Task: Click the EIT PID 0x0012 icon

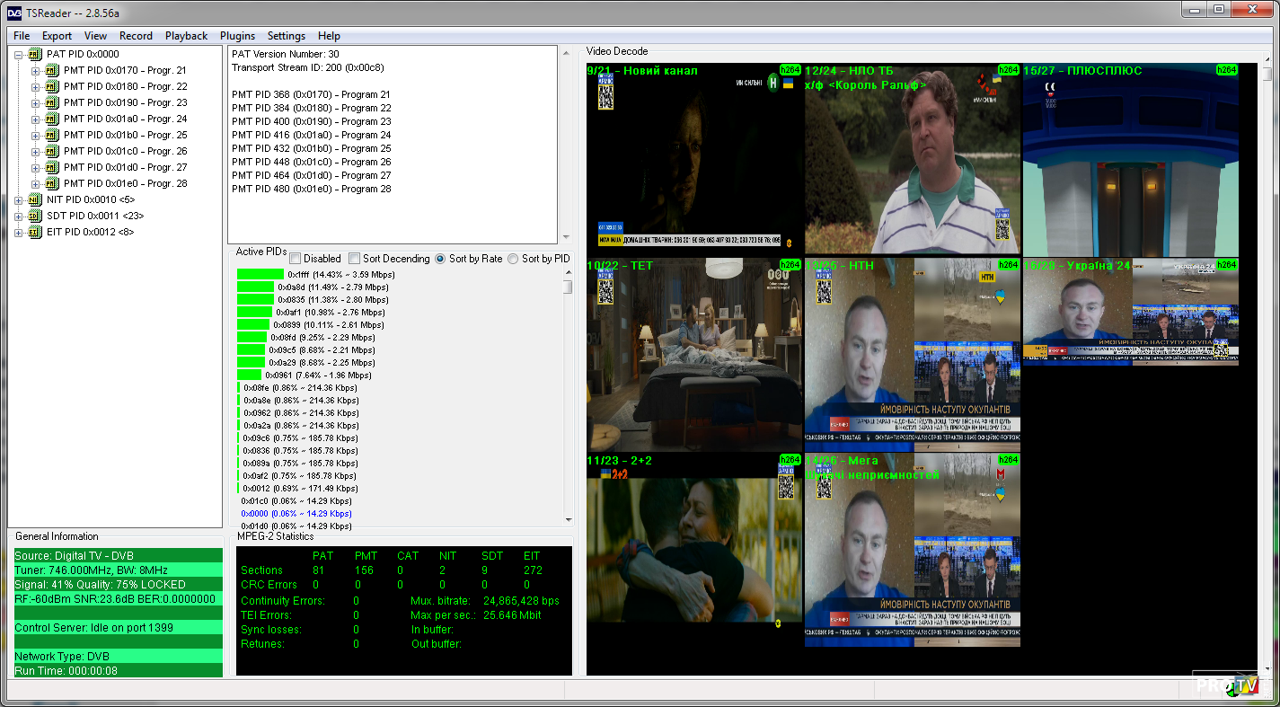Action: [x=35, y=232]
